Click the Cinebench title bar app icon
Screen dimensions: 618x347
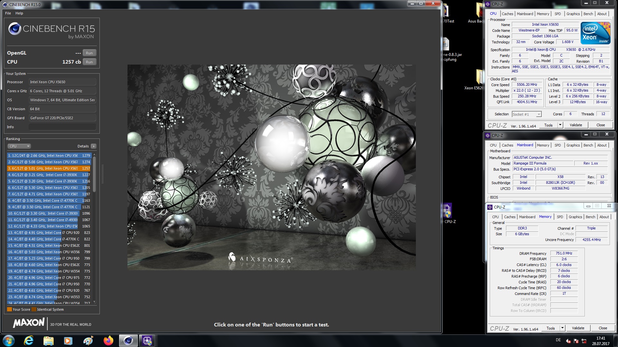click(5, 4)
